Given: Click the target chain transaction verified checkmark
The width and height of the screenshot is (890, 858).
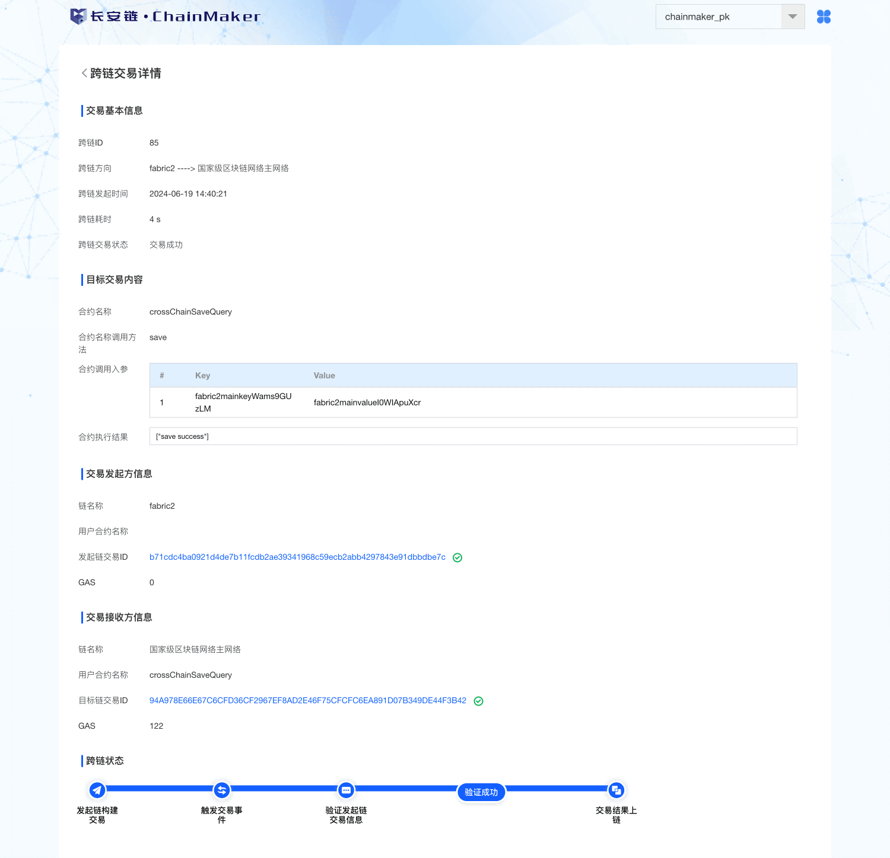Looking at the screenshot, I should (x=479, y=701).
